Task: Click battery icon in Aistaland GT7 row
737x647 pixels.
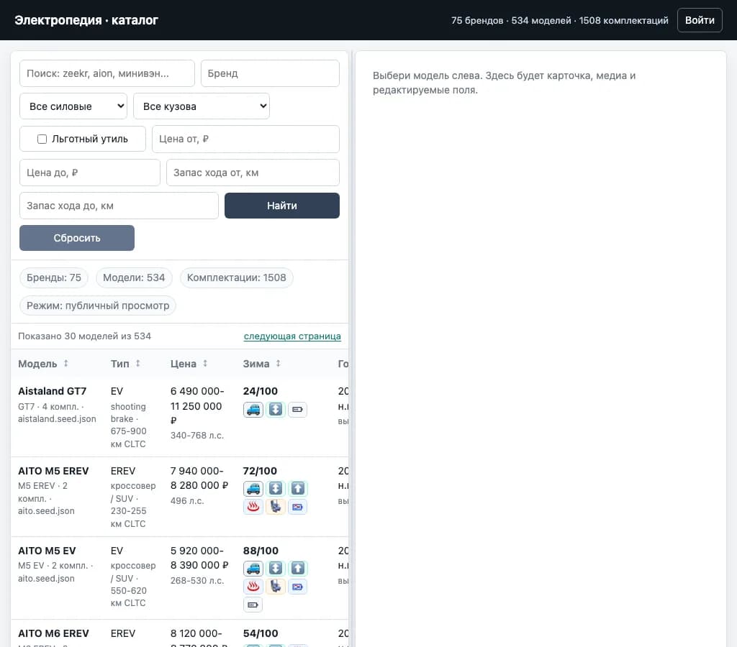Action: coord(297,410)
